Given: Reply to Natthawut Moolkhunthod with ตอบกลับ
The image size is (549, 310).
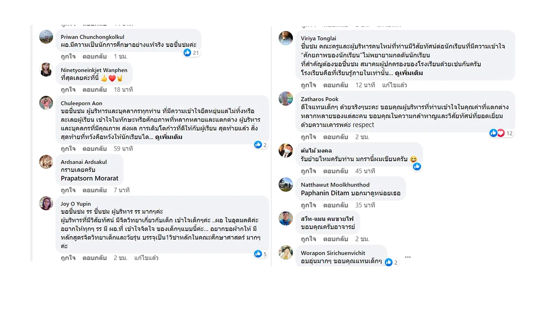Looking at the screenshot, I should (x=335, y=205).
